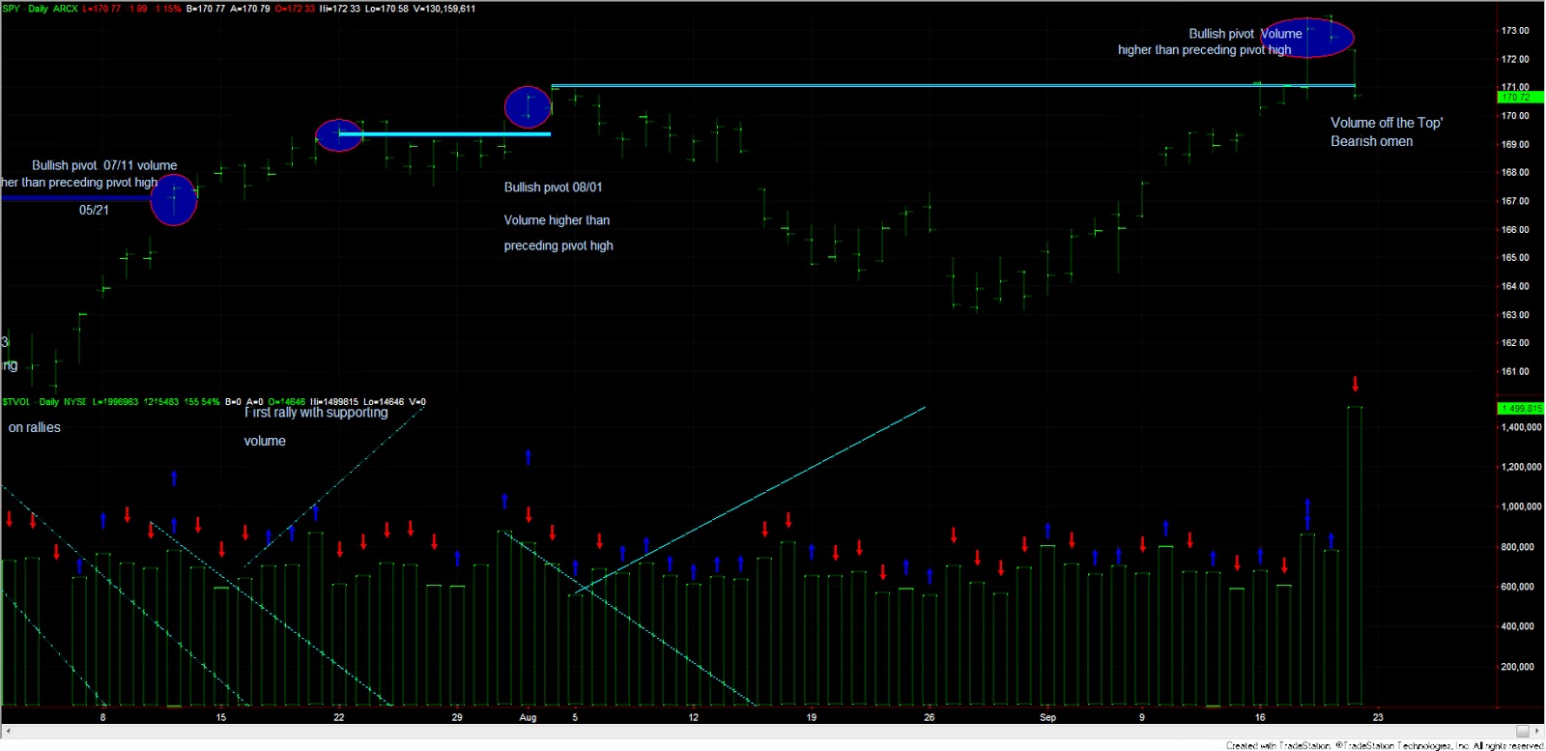
Task: Click the tallest volume bar under red arrow
Action: (x=1355, y=556)
